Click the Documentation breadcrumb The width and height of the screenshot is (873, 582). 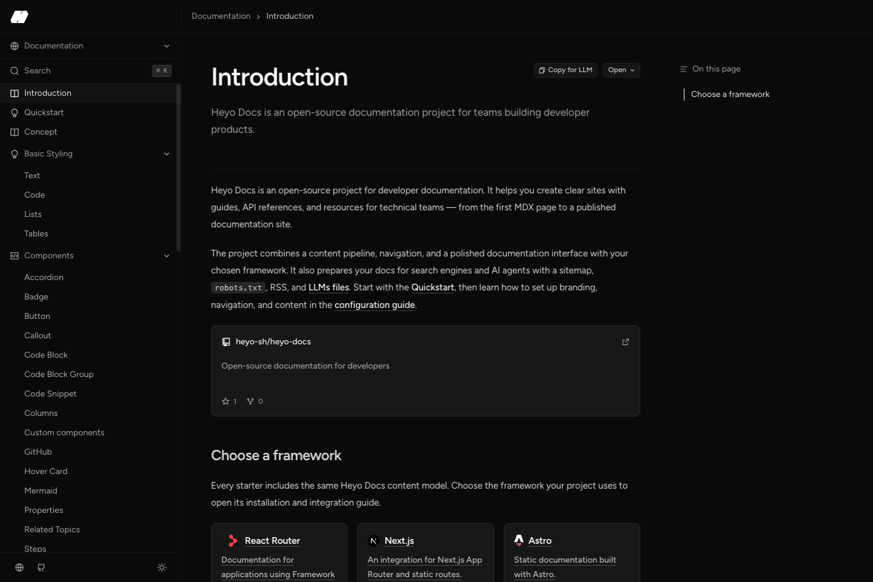221,16
